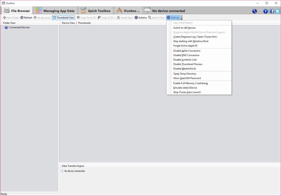This screenshot has height=196, width=281.
Task: Choose Switch to x86 Version
Action: (199, 28)
